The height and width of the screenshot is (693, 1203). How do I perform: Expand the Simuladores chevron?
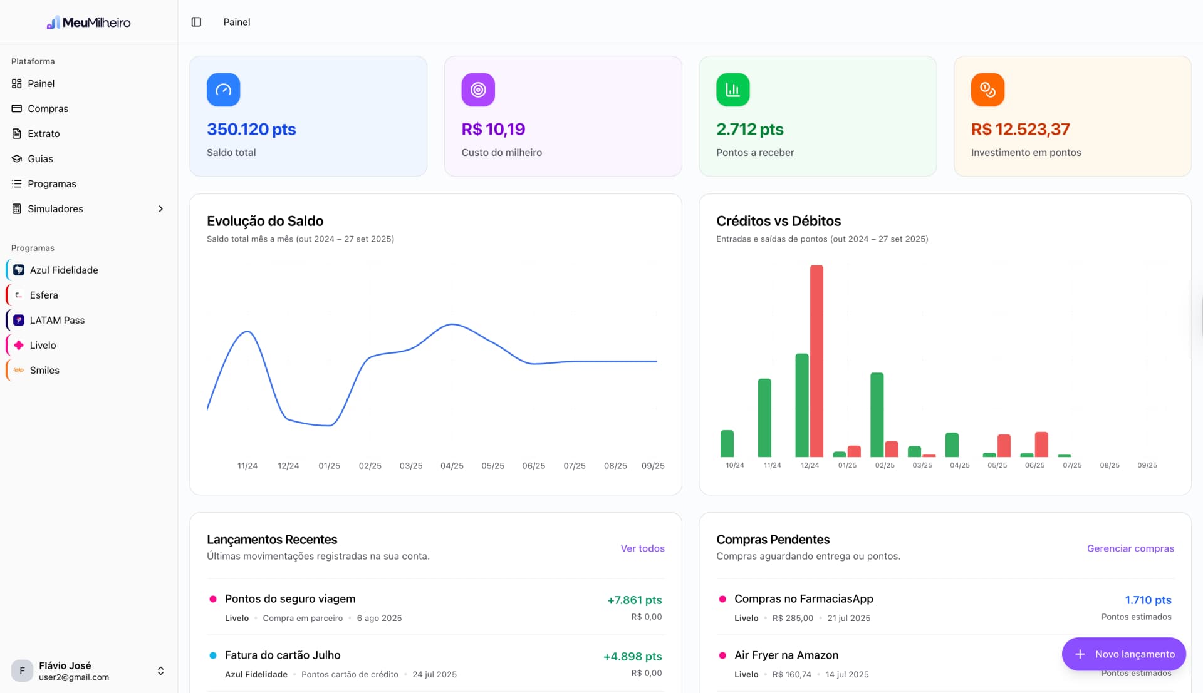pos(161,208)
